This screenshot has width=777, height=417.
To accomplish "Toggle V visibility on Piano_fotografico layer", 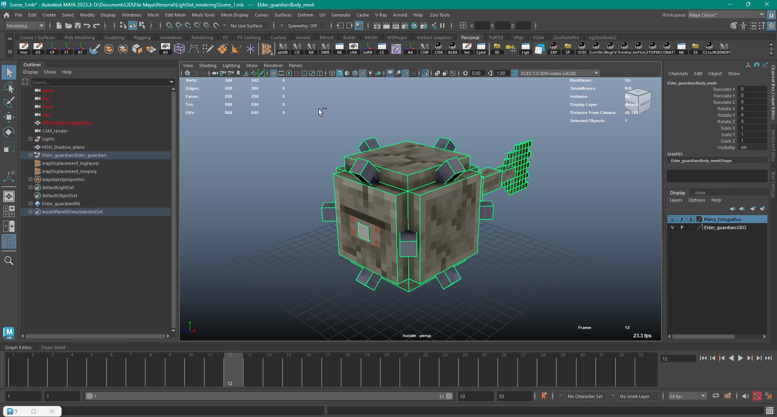I will pos(673,219).
